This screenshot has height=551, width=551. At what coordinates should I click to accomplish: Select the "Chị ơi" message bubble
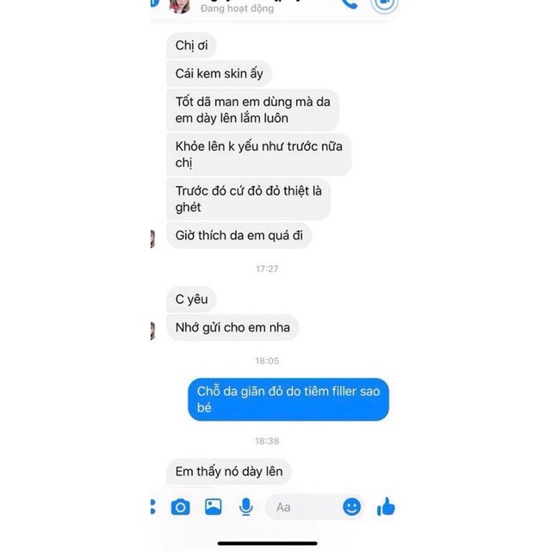[191, 46]
